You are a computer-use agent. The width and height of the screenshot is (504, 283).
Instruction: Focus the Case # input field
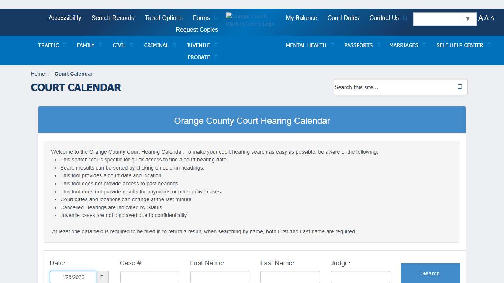coord(149,277)
